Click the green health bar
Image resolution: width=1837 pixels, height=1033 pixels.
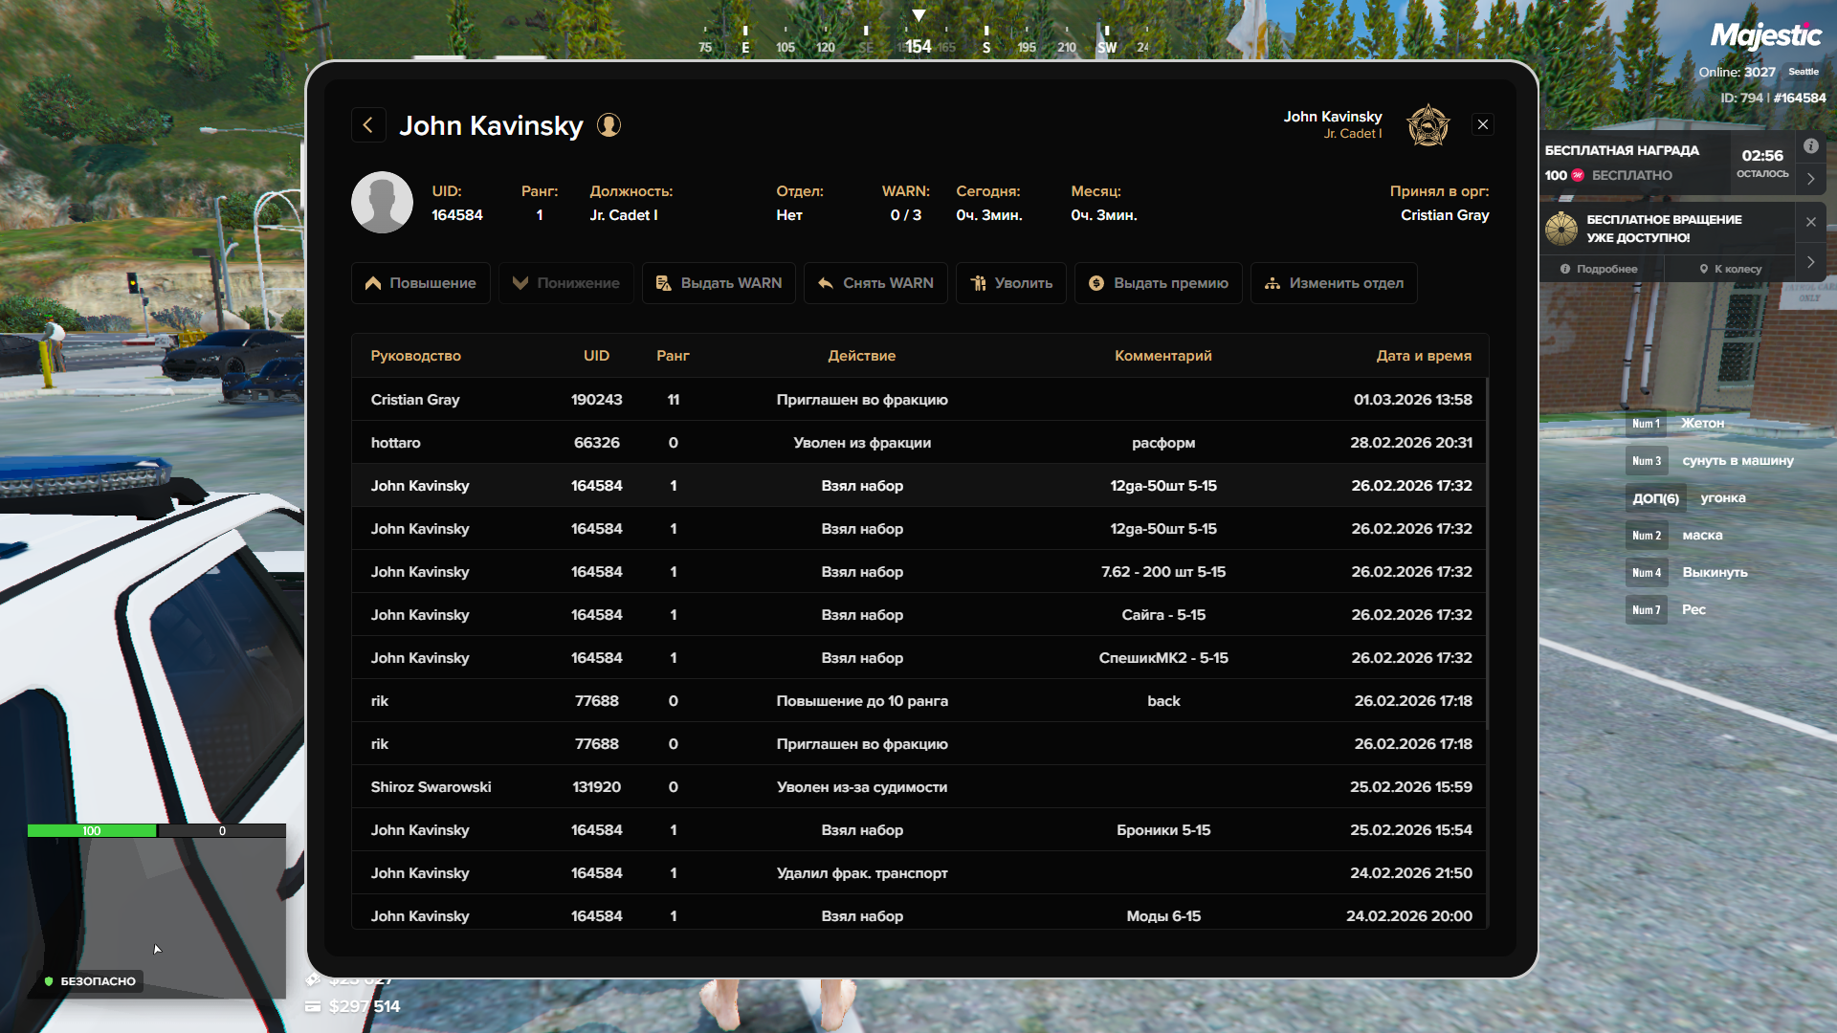(x=92, y=830)
